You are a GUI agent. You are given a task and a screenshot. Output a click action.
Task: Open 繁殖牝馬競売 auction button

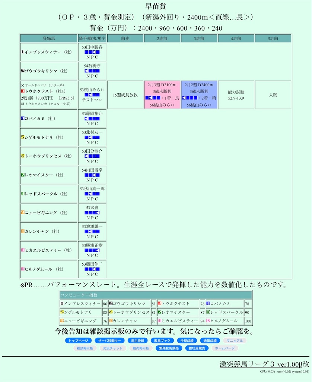169,348
